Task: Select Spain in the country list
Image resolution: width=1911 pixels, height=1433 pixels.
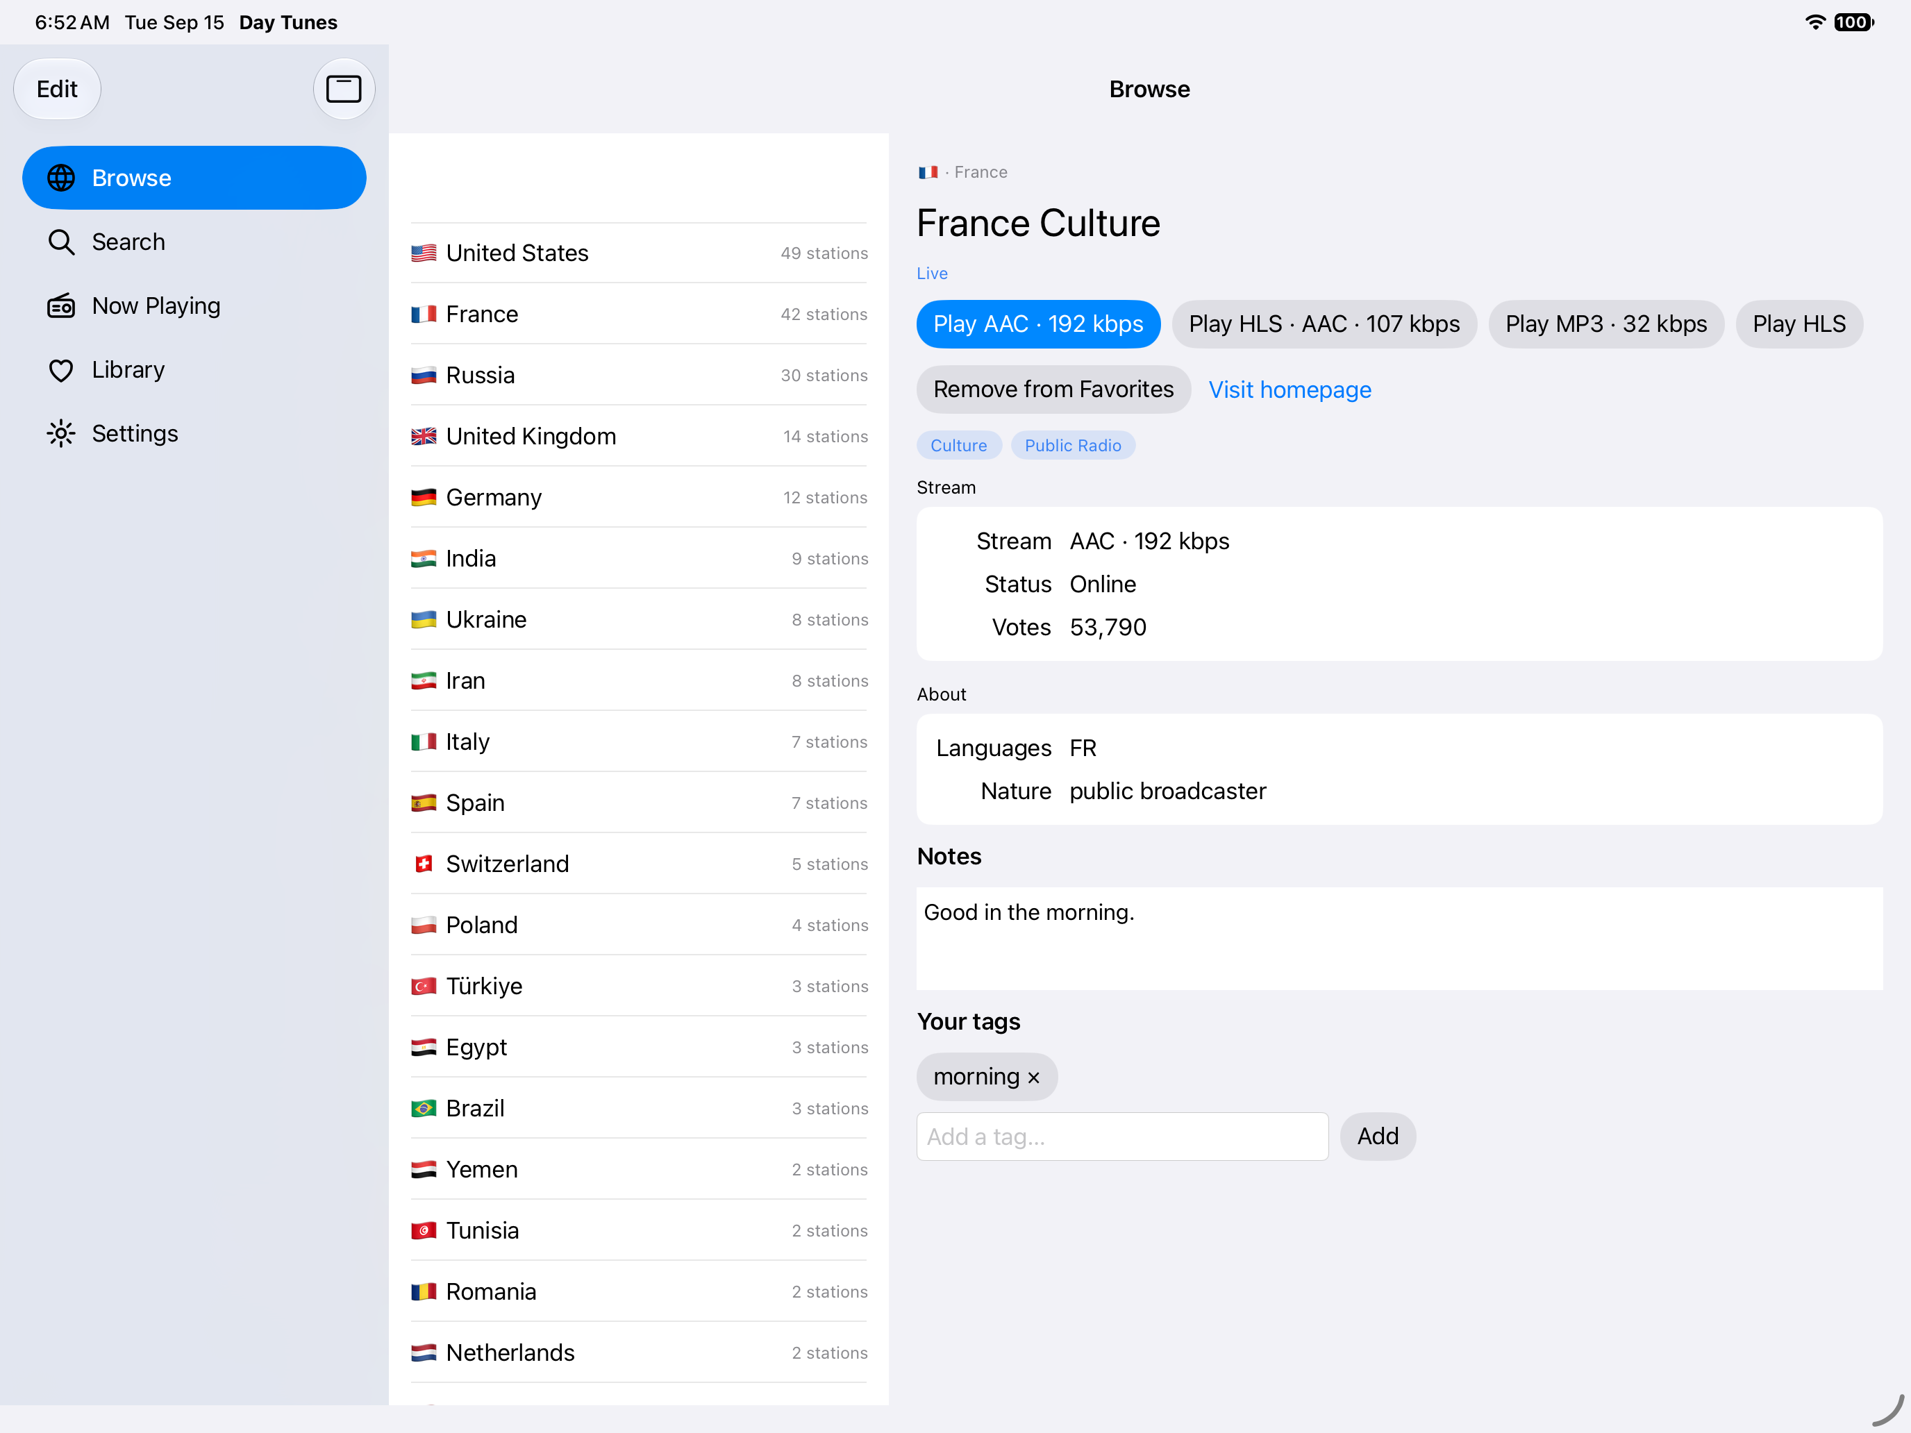Action: 640,803
